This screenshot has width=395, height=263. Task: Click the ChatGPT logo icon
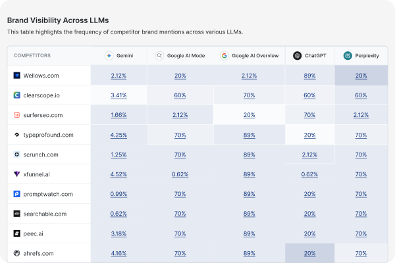(x=298, y=56)
